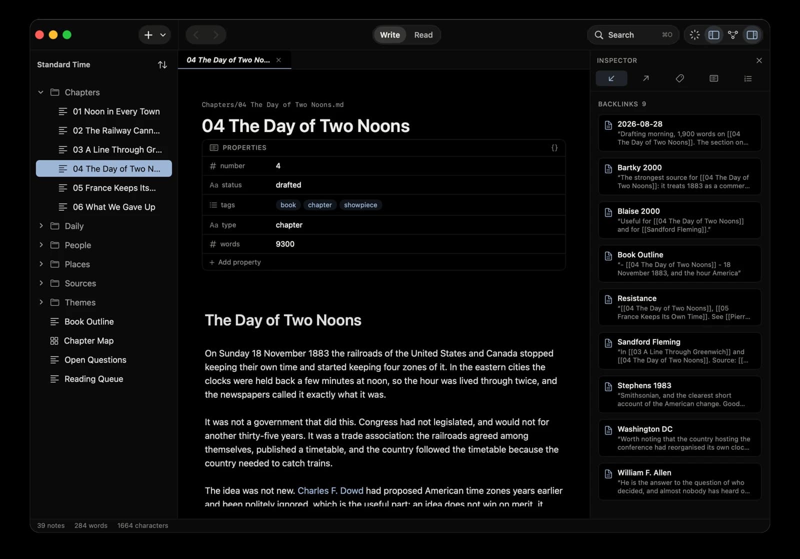Change sort order in Standard Time sidebar

coord(162,65)
